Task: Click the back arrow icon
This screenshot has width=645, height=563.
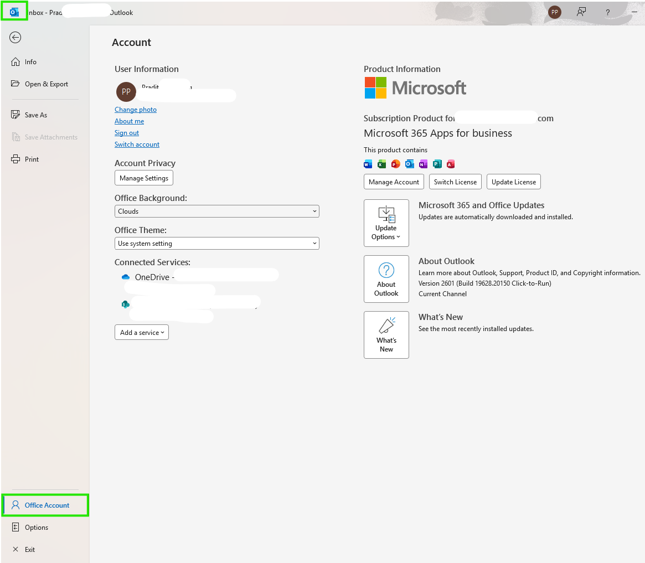Action: click(x=15, y=38)
